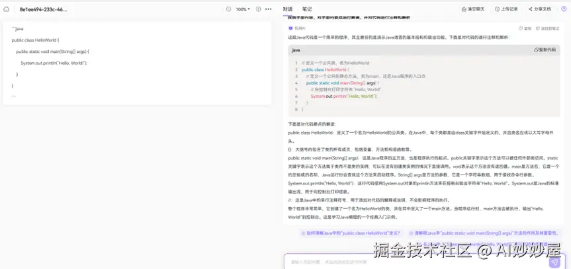The image size is (571, 269).
Task: Copy the AI response text
Action: pos(525,28)
